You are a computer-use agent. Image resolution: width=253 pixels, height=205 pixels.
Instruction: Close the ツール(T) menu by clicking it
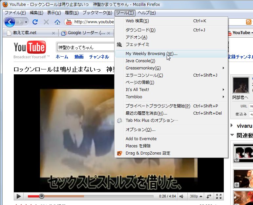125,13
